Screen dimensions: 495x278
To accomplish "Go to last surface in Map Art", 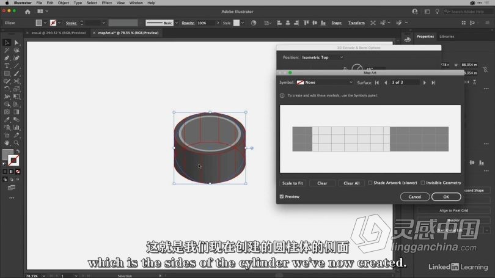I will (x=433, y=82).
